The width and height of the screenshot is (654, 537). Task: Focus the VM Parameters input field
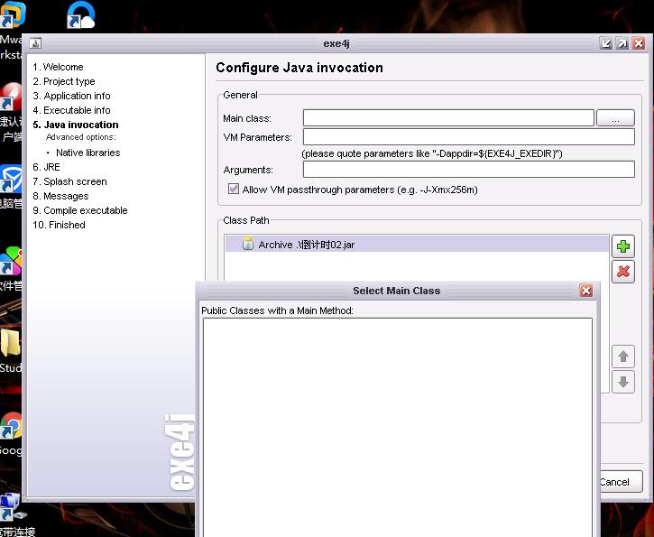[x=469, y=137]
